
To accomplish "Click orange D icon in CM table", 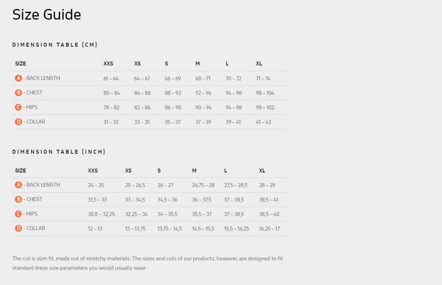I will click(x=18, y=122).
